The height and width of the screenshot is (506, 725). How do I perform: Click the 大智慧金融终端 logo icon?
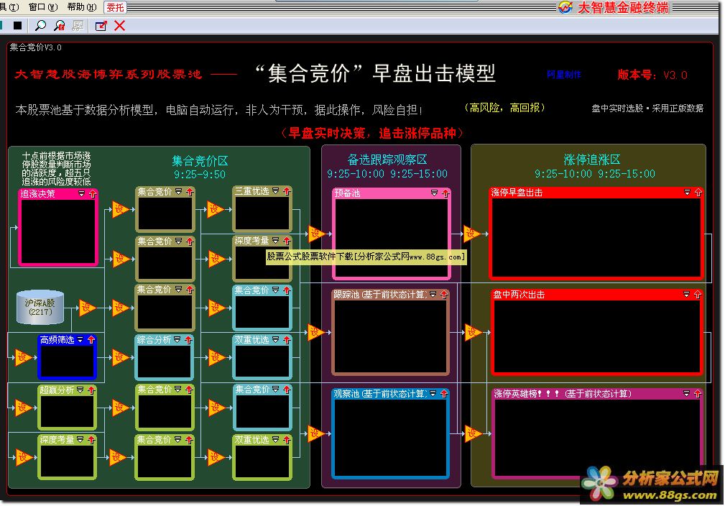point(565,7)
